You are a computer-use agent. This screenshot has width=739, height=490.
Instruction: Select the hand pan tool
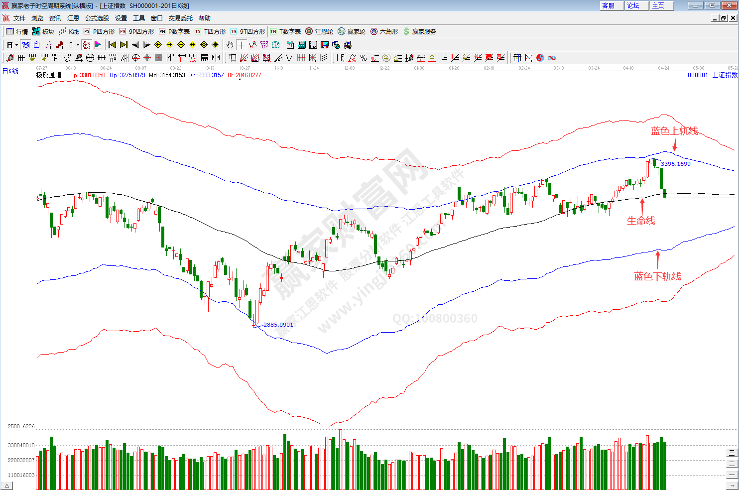[x=230, y=45]
